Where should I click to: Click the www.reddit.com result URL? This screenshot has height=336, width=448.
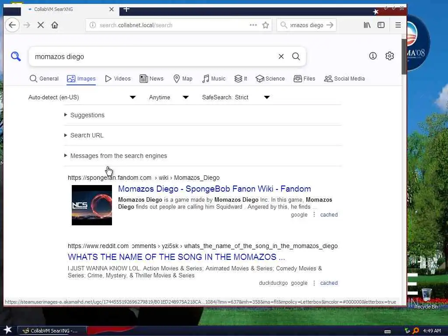coord(203,246)
